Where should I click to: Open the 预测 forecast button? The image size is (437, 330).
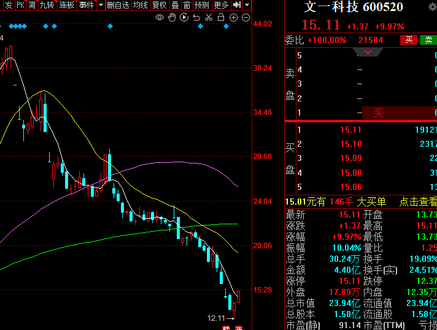click(202, 5)
